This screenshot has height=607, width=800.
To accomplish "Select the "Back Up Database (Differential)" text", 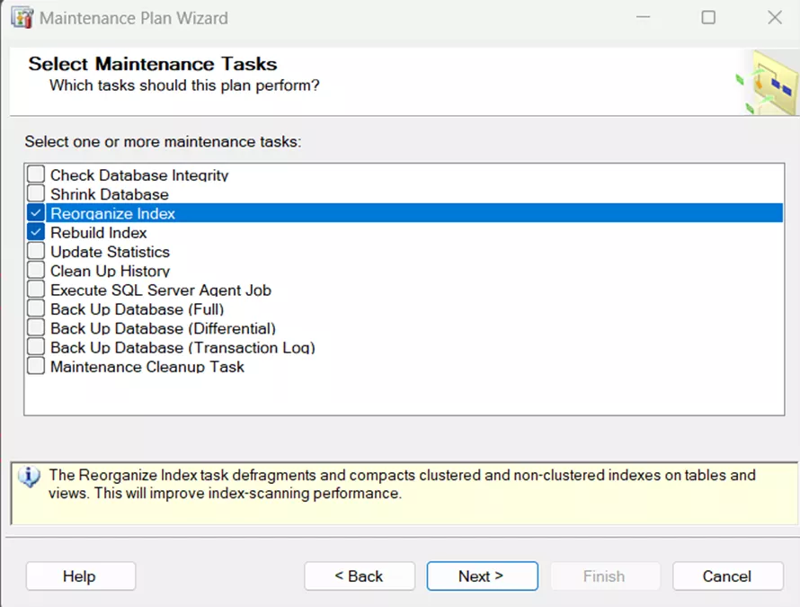I will coord(163,328).
